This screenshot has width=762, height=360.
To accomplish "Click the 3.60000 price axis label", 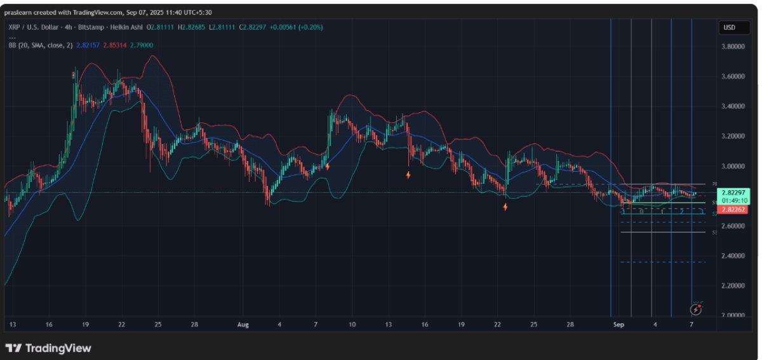I will click(732, 76).
